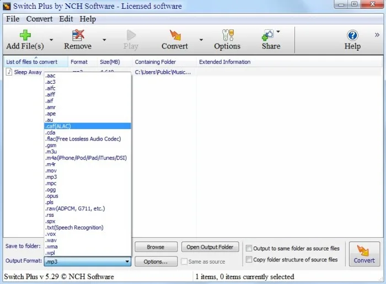Choose .raw(ADPCM, G711, etc.) option

point(88,208)
